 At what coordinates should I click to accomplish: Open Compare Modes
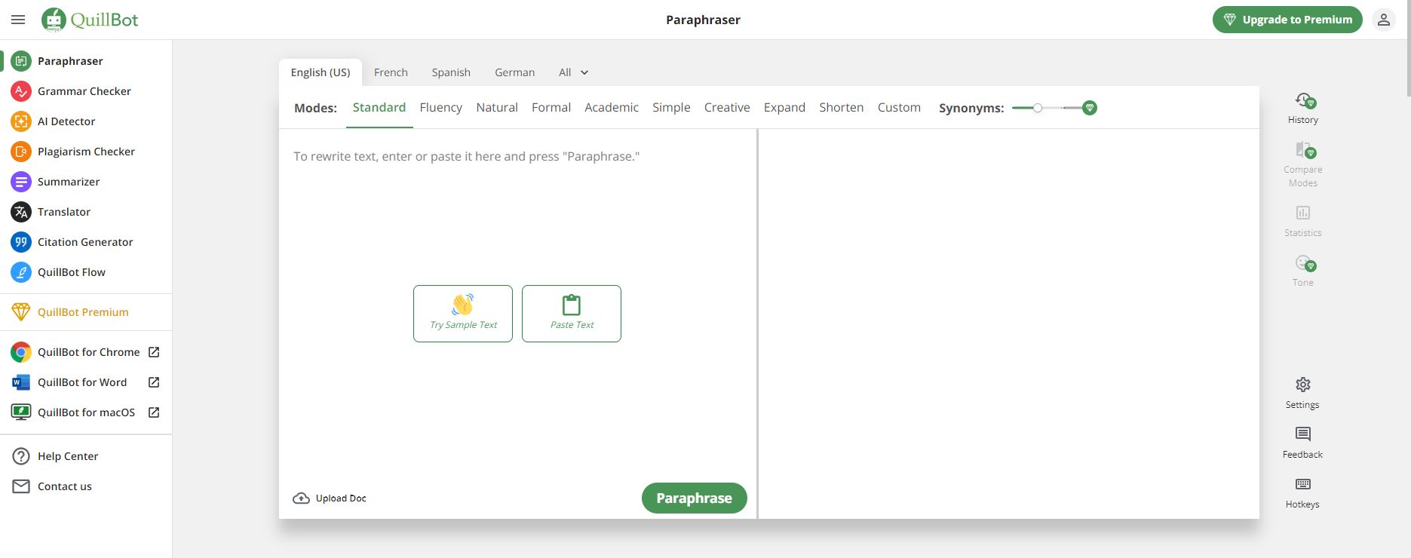[1303, 164]
